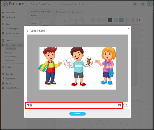
Task: Open Messages sub-item
Action: click(9, 53)
